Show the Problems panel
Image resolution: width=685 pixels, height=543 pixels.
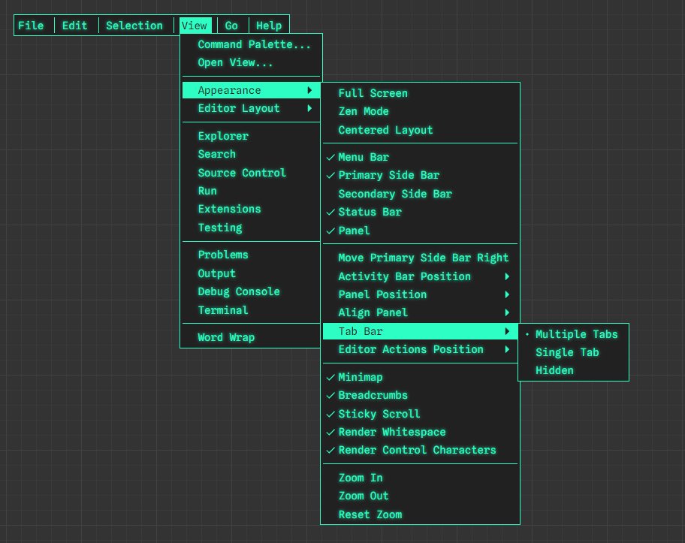251,255
